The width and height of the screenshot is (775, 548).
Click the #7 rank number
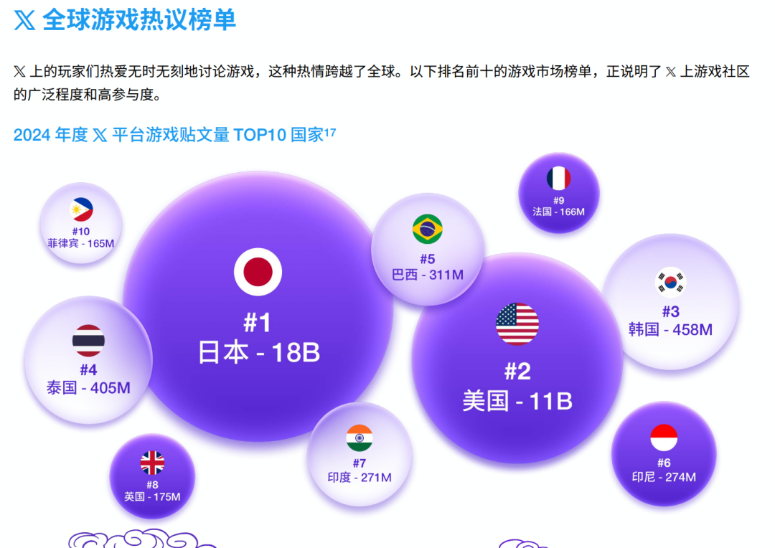pos(360,463)
